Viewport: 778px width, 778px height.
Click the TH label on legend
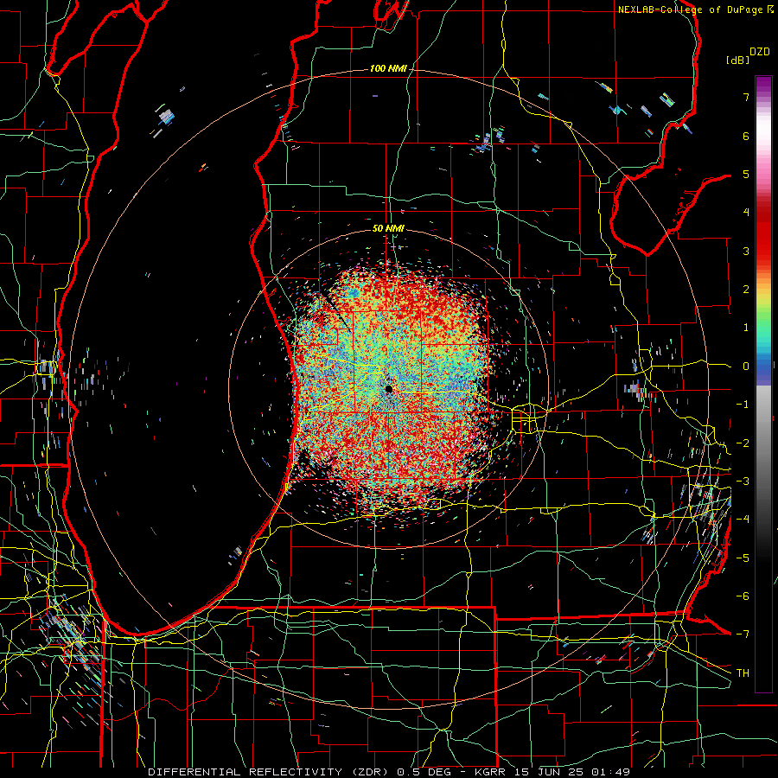[x=743, y=673]
